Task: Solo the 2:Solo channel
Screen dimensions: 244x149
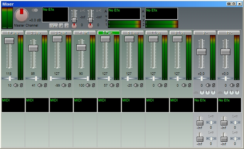Action: tap(45, 85)
